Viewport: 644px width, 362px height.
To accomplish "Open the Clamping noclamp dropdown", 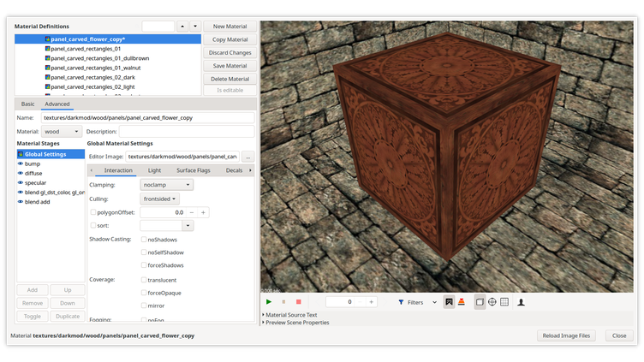I will click(166, 185).
